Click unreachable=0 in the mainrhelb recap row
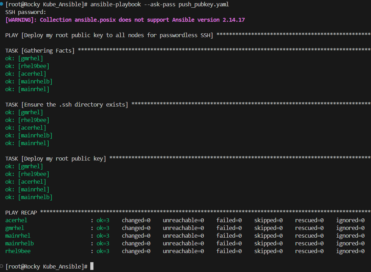371x272 pixels. tap(183, 244)
